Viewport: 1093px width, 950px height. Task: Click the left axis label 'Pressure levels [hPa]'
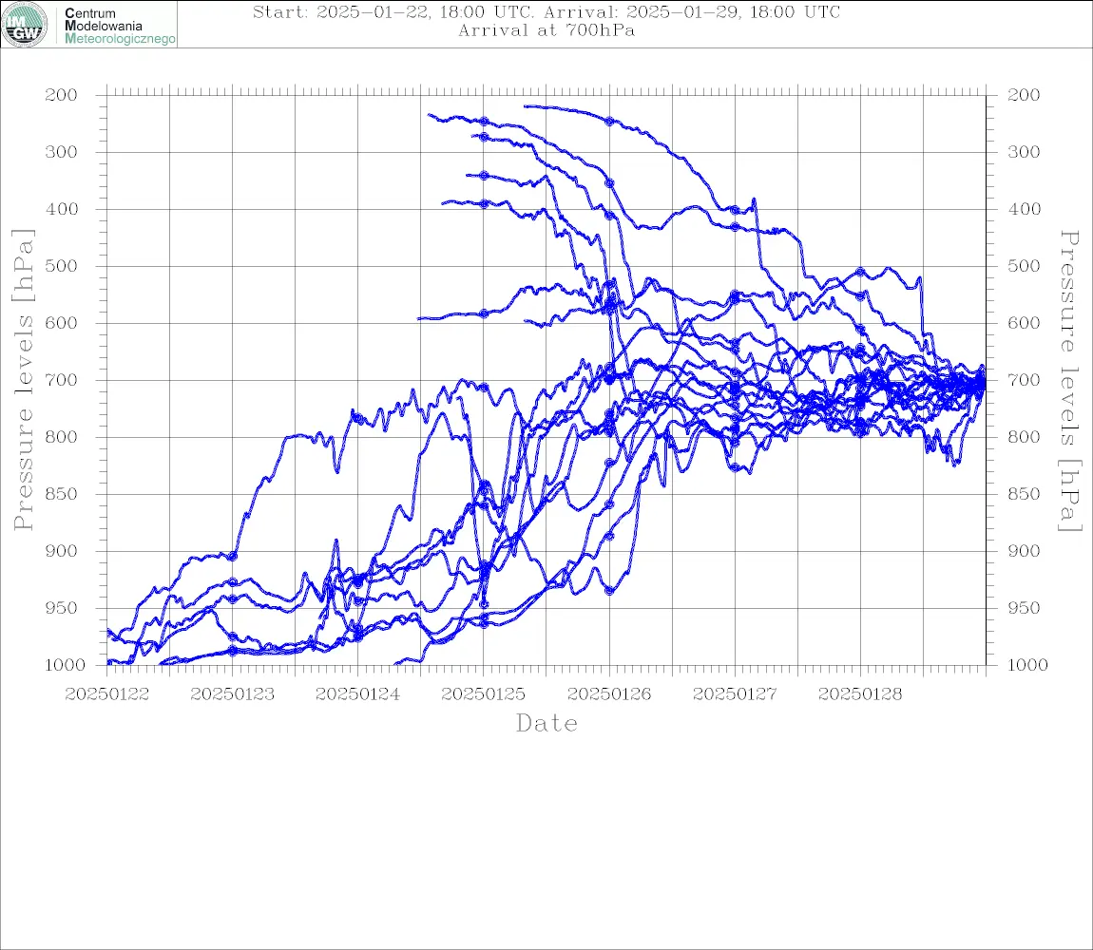pyautogui.click(x=24, y=380)
